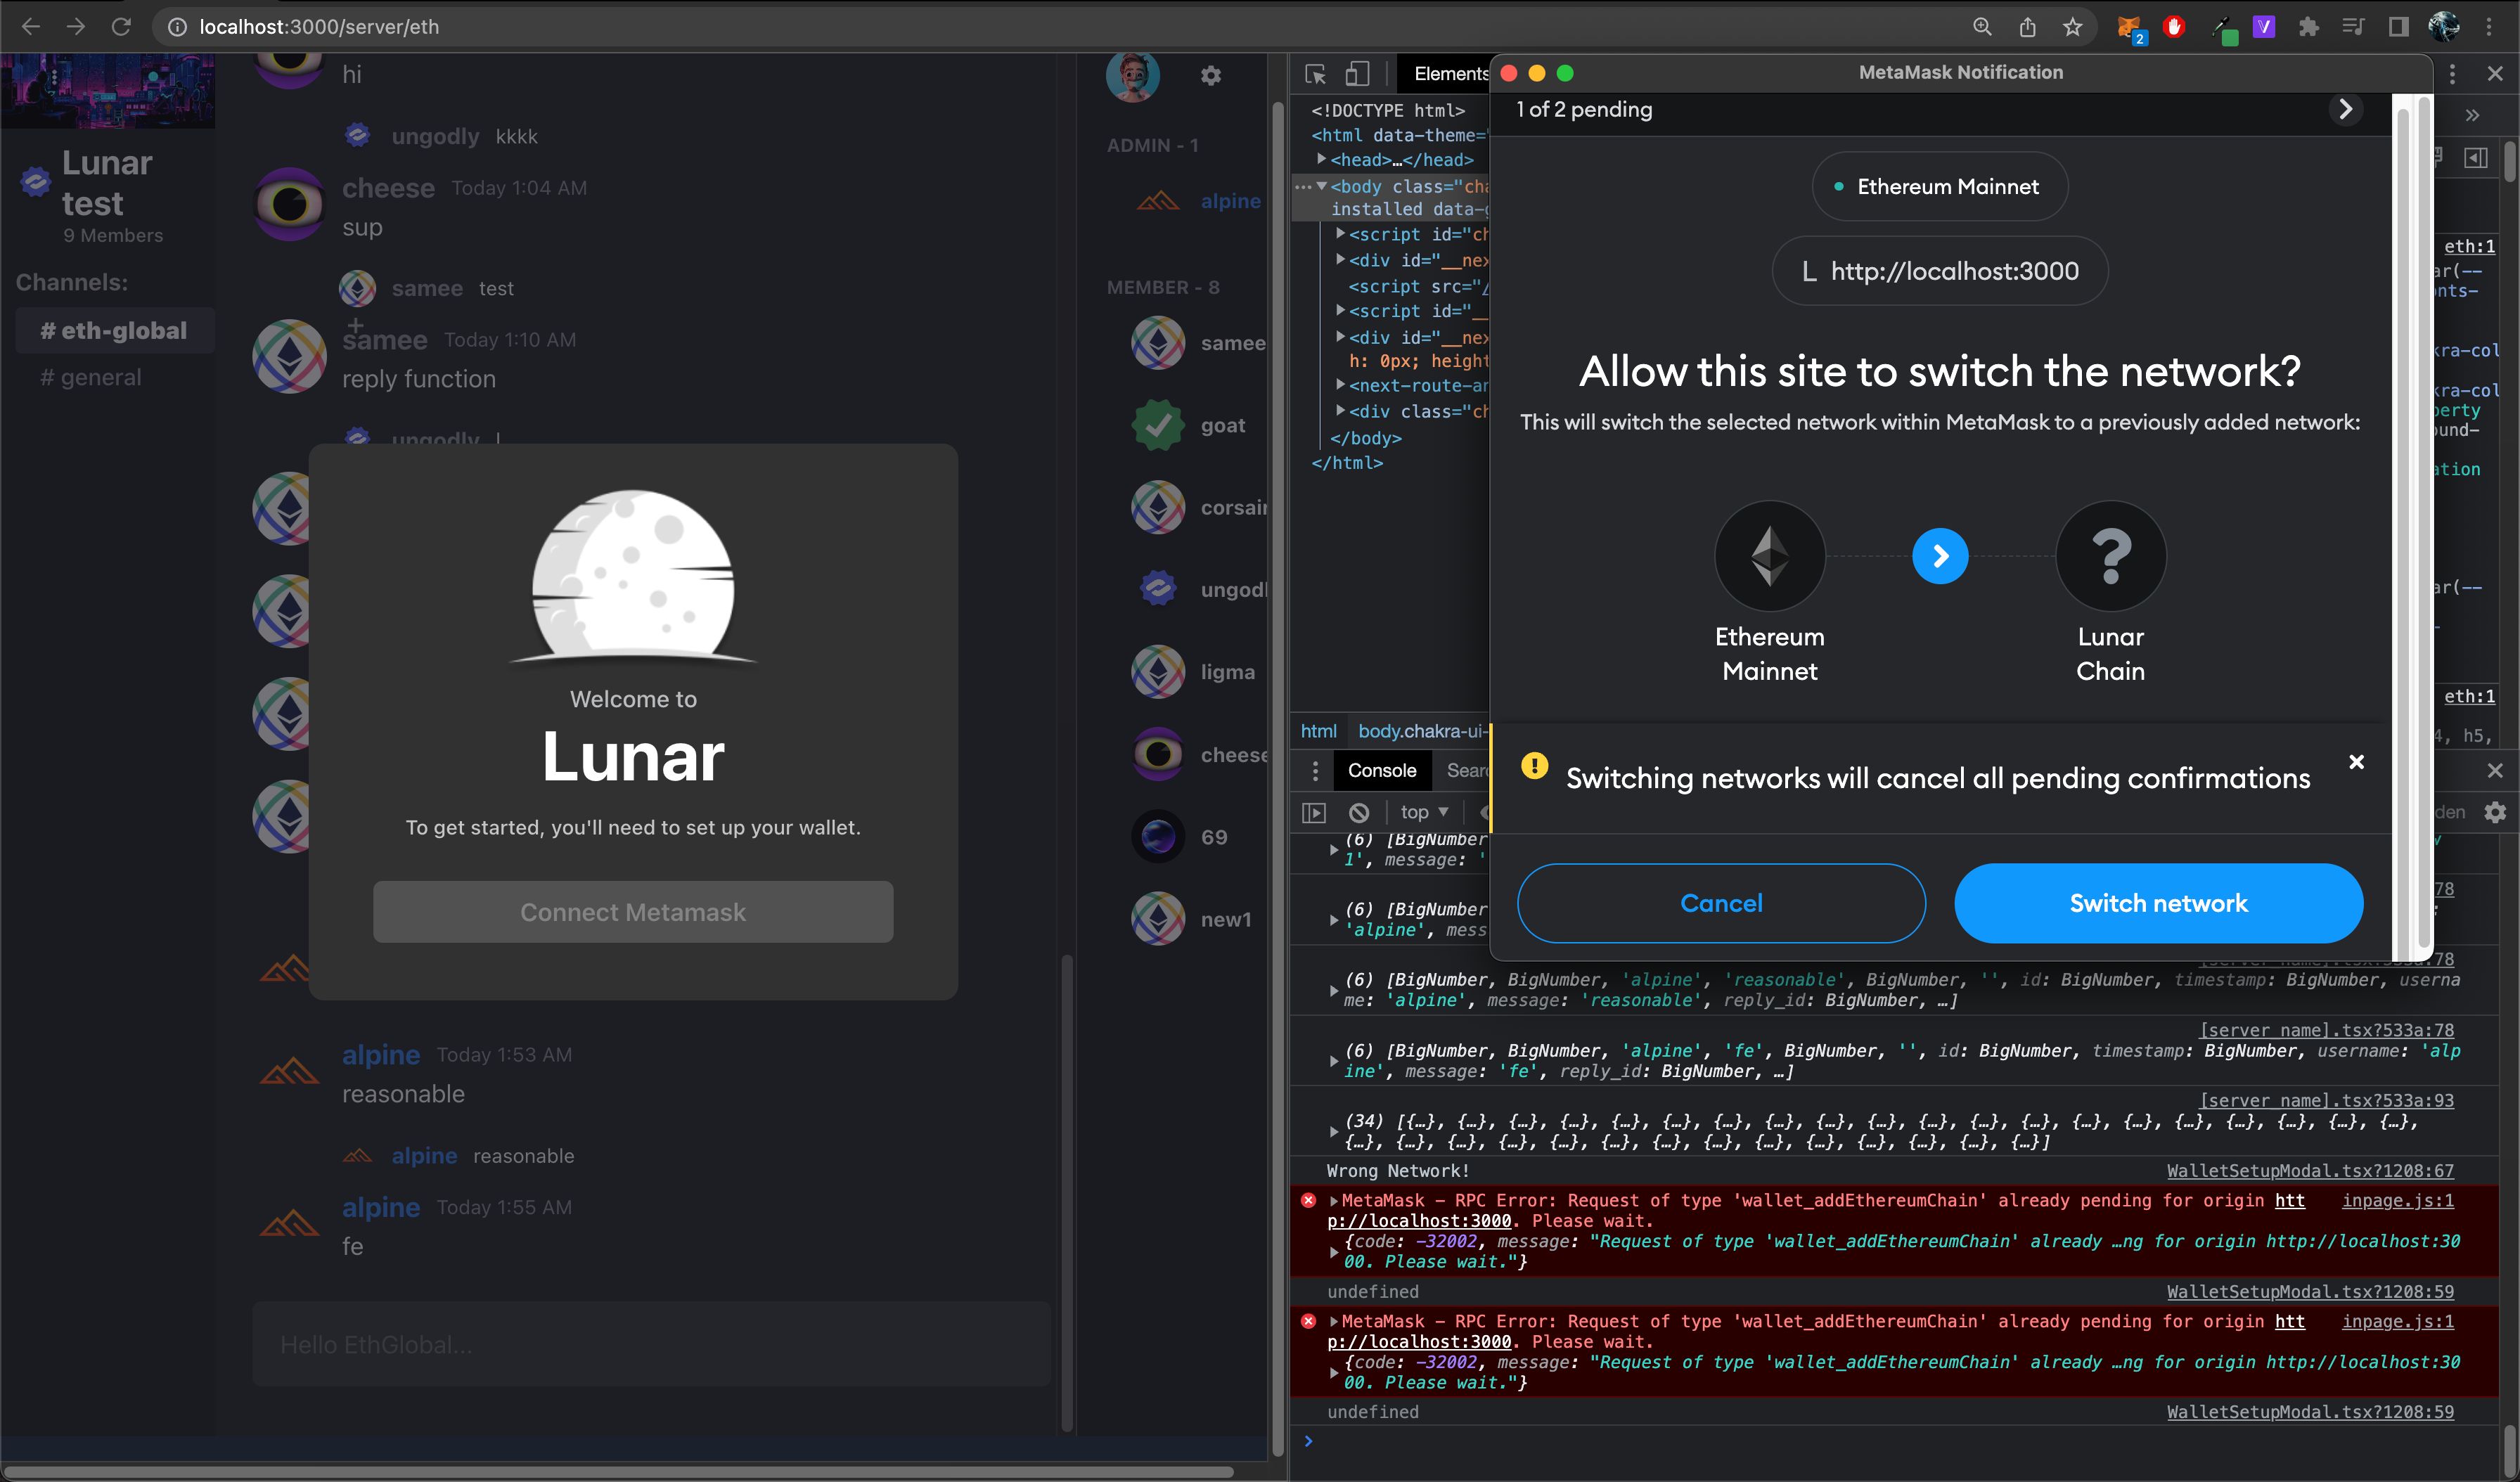Open the puzzle piece extensions menu
2520x1482 pixels.
click(2308, 27)
